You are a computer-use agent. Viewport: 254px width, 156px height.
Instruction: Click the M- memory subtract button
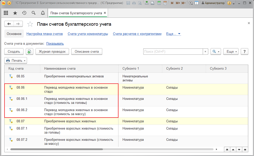(x=184, y=3)
